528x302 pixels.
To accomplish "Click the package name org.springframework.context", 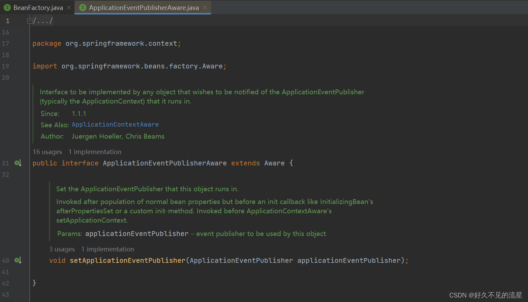I will click(121, 44).
